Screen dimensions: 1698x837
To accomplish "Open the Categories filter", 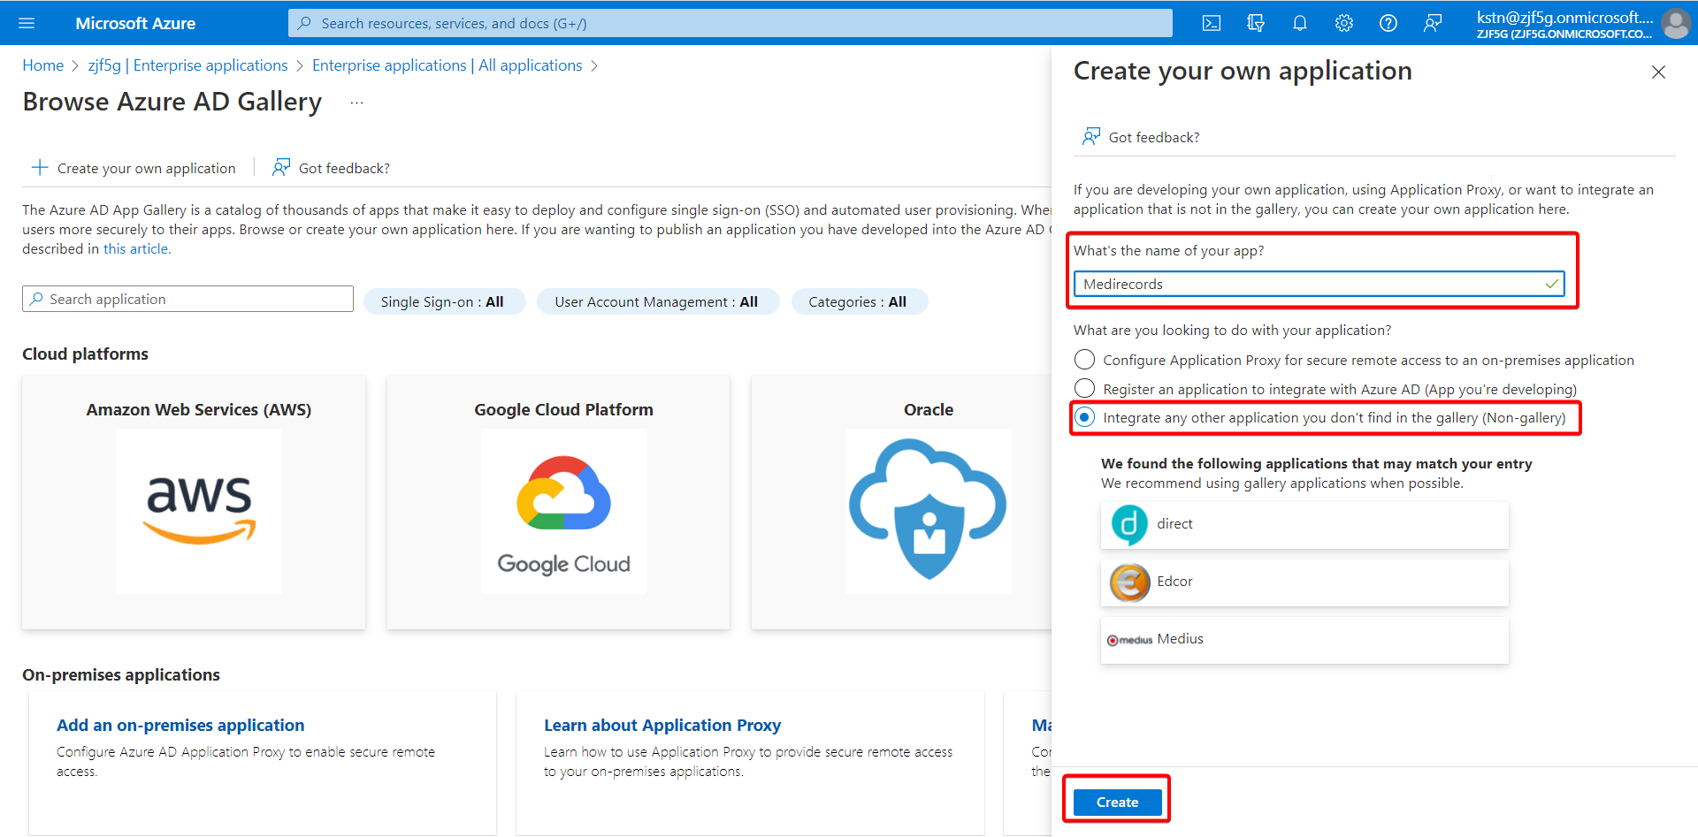I will (859, 301).
